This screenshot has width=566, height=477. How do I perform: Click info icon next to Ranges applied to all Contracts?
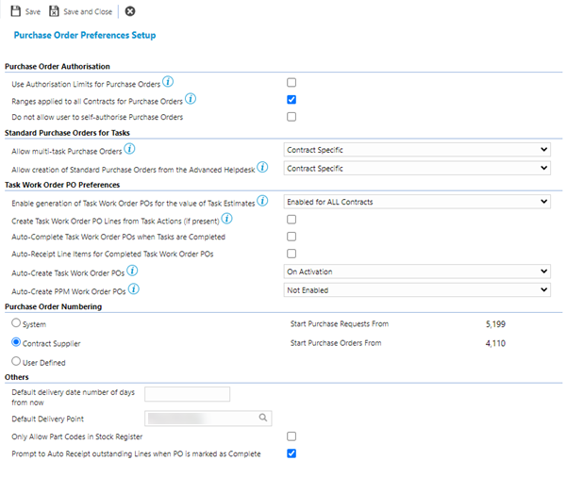(x=191, y=99)
